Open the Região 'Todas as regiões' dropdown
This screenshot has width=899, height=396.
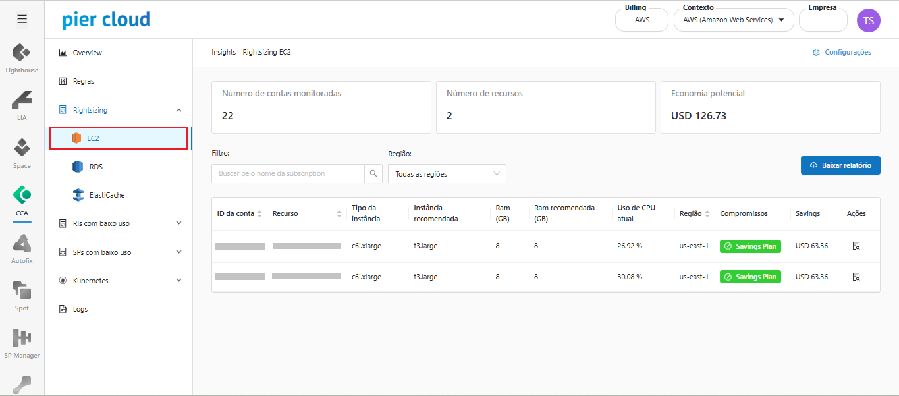point(447,174)
